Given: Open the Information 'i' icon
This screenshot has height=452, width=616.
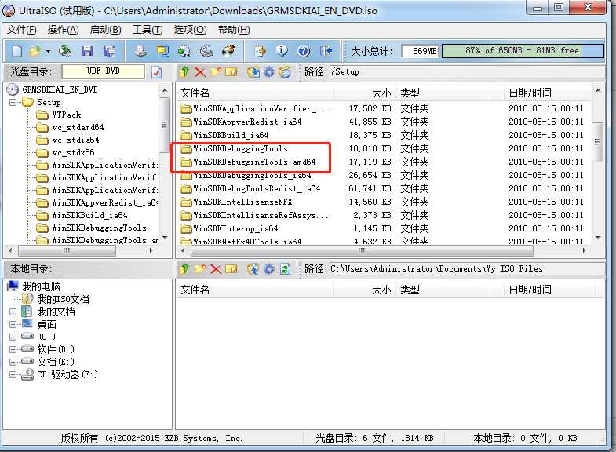Looking at the screenshot, I should point(282,51).
